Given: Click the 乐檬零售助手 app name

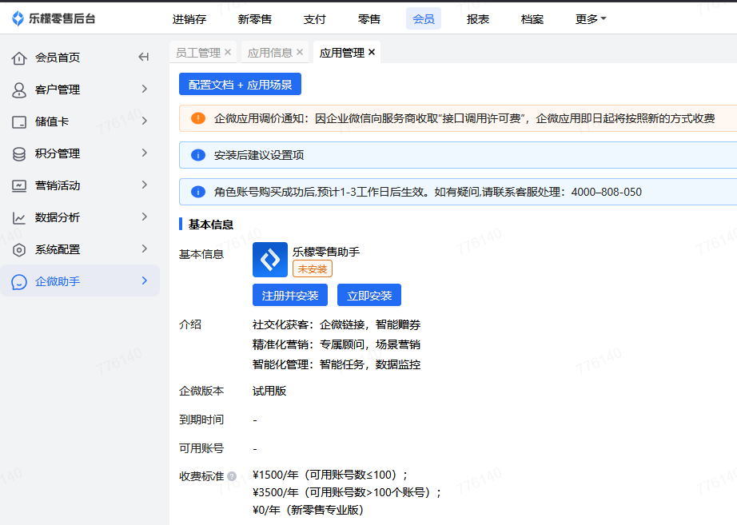Looking at the screenshot, I should point(326,252).
